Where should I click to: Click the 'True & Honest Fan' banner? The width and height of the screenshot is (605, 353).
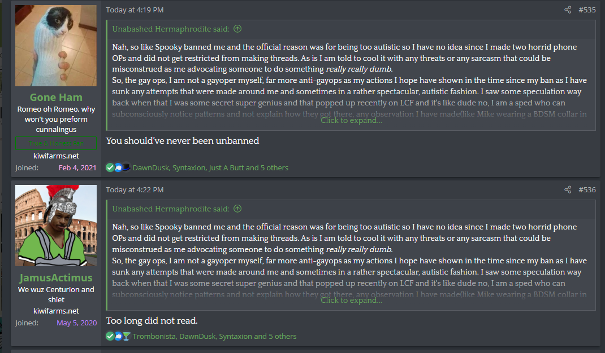(x=56, y=143)
